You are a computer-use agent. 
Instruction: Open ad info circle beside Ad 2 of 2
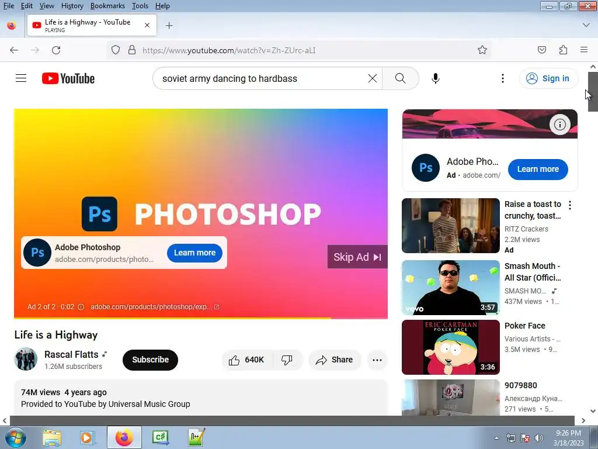(x=81, y=307)
